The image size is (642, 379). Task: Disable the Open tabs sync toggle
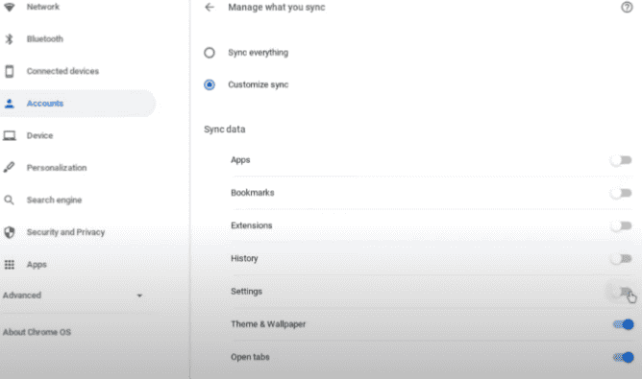(x=623, y=357)
